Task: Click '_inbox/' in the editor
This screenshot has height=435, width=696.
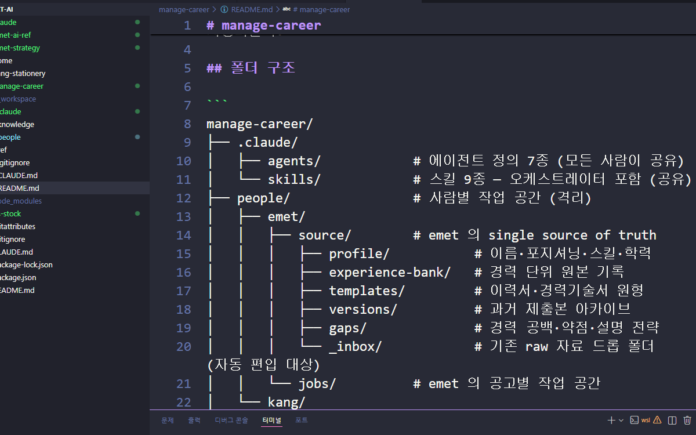Action: (356, 346)
